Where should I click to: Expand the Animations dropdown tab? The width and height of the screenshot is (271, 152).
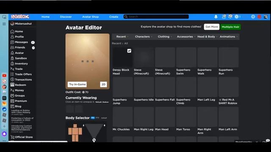pos(229,37)
